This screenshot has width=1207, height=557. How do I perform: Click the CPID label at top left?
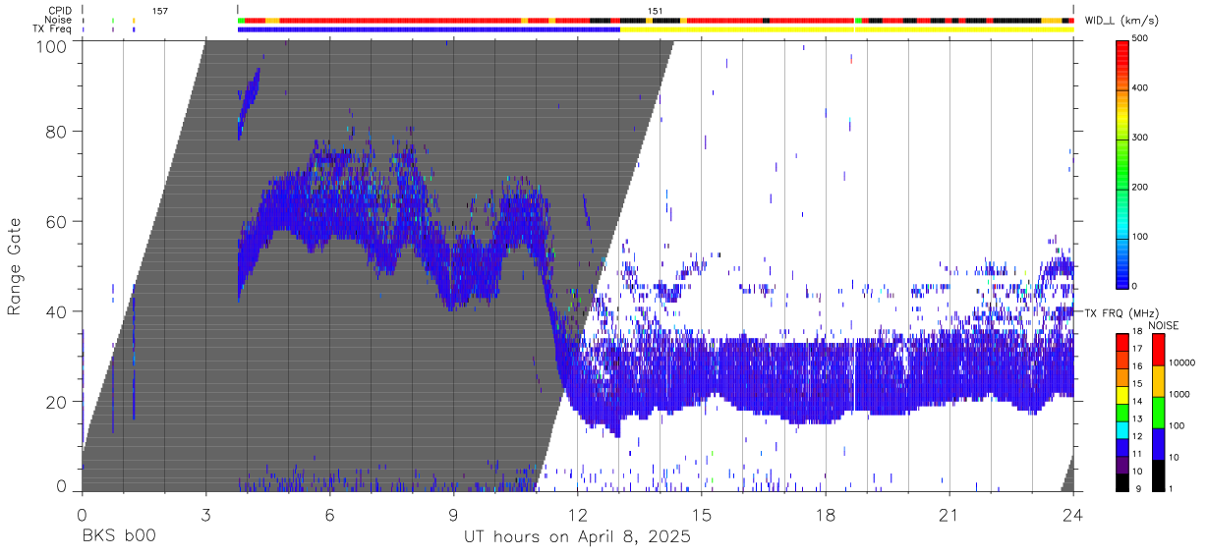60,11
